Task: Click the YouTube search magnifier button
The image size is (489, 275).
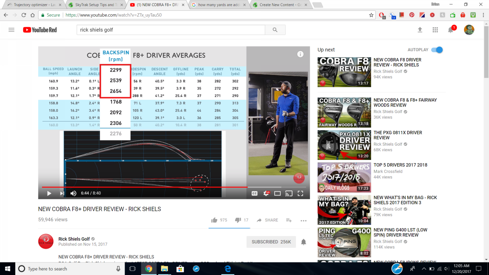Action: [x=275, y=30]
